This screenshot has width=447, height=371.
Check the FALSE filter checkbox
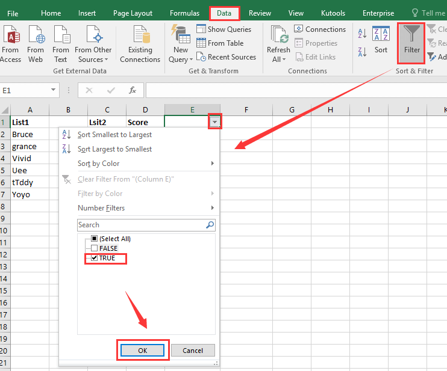coord(94,248)
